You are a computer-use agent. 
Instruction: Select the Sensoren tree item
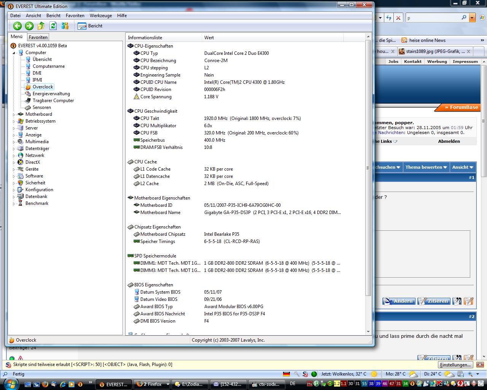42,107
